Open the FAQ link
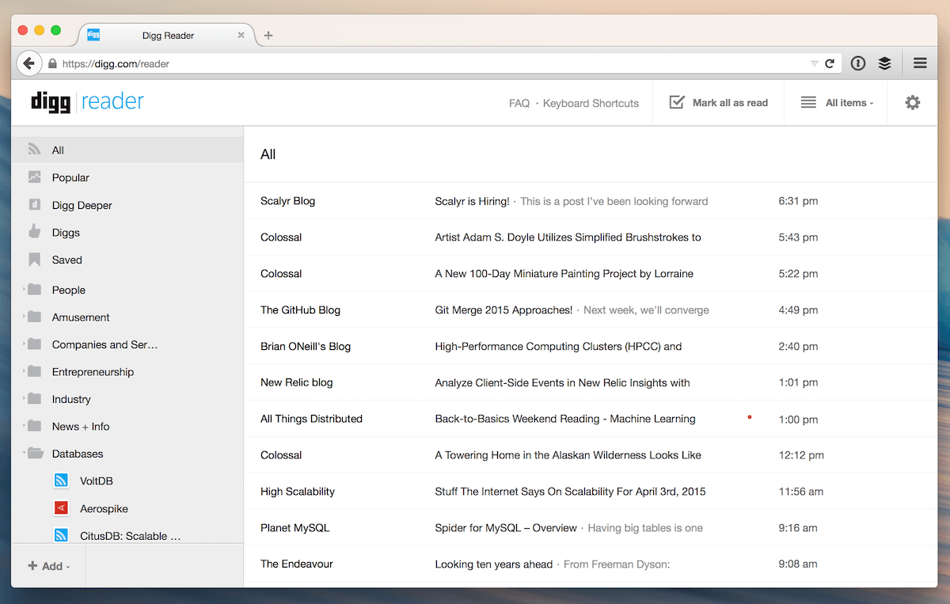Screen dimensions: 950x604 point(519,103)
